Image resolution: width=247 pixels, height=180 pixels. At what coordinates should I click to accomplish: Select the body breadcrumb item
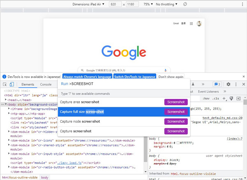pyautogui.click(x=44, y=178)
